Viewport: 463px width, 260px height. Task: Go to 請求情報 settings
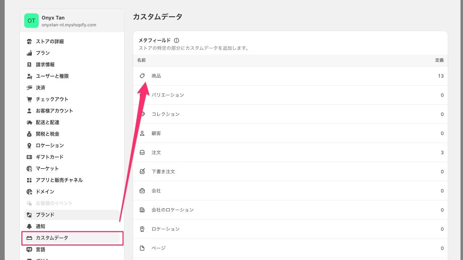(72, 65)
